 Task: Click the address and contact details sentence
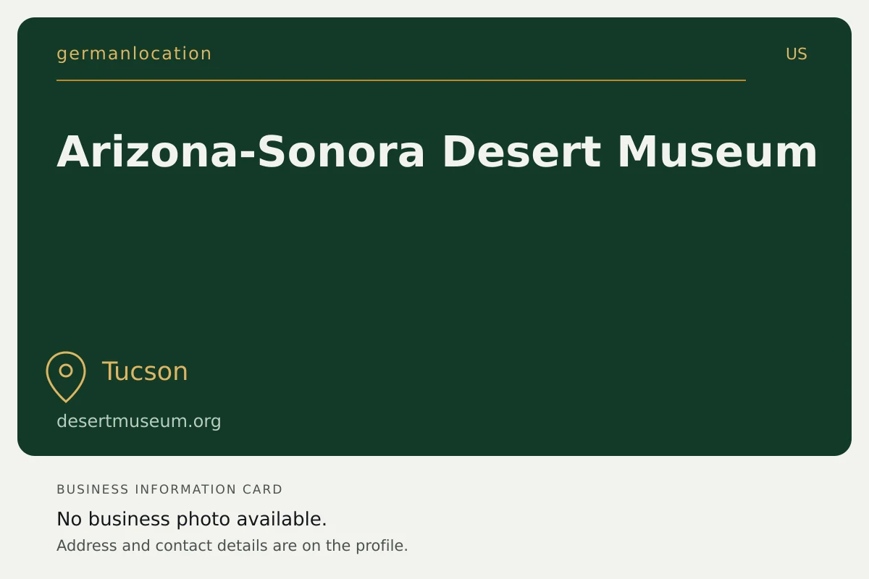pos(232,546)
